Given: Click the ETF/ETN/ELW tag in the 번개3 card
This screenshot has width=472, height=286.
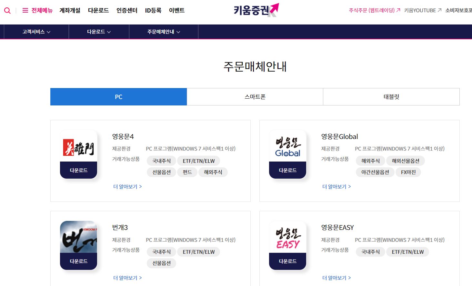Looking at the screenshot, I should [x=198, y=252].
